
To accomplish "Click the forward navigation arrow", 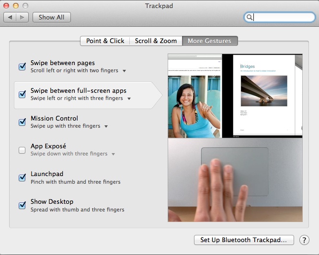I will pyautogui.click(x=22, y=17).
